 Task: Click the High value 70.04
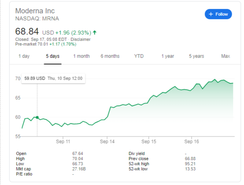click(78, 159)
